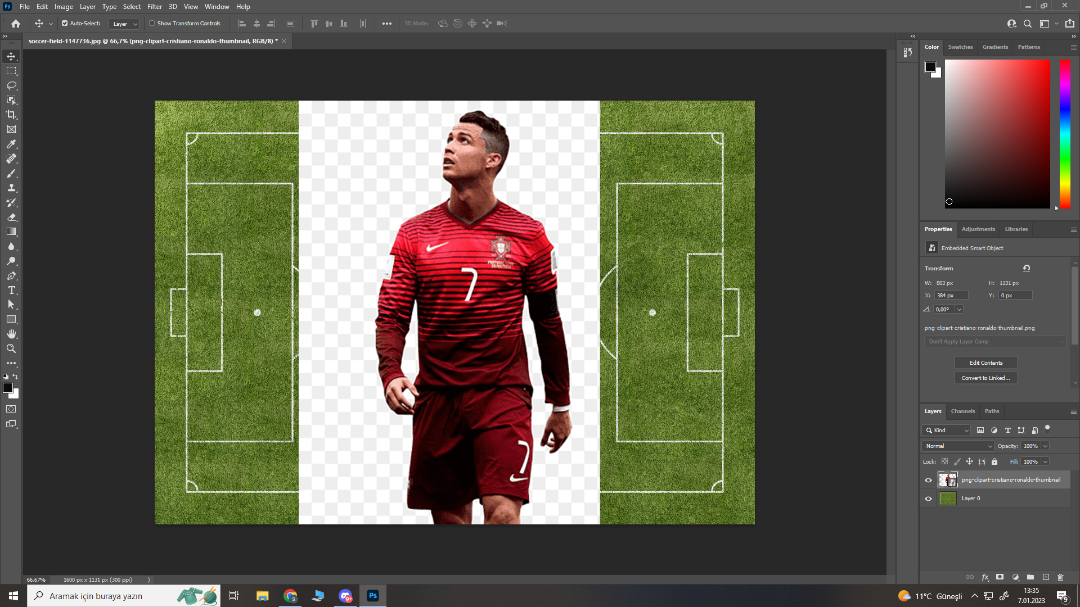
Task: Select the Pen tool
Action: (x=11, y=275)
